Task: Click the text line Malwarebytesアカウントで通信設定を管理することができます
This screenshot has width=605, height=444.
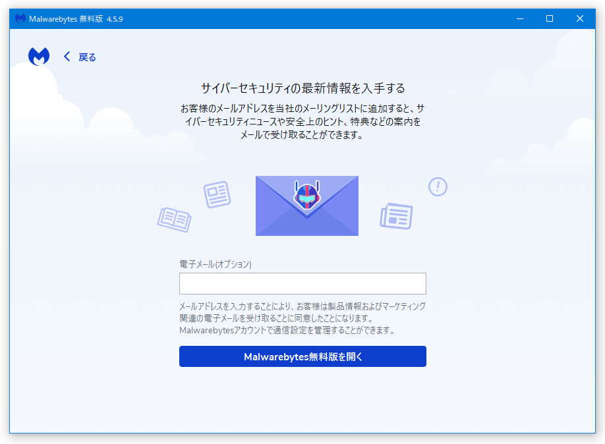Action: coord(287,331)
